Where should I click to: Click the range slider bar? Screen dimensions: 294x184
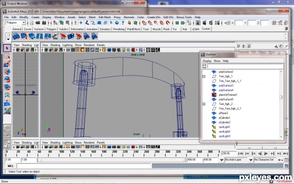pos(112,160)
